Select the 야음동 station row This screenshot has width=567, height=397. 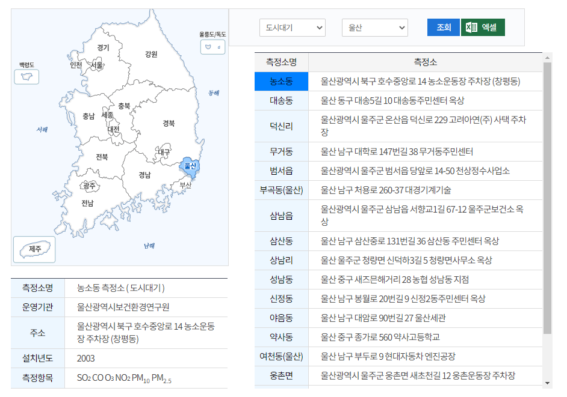398,318
